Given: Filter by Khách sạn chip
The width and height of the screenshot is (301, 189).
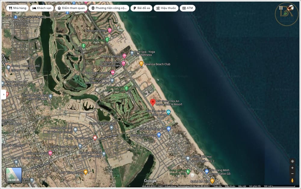Looking at the screenshot, I should click(42, 8).
